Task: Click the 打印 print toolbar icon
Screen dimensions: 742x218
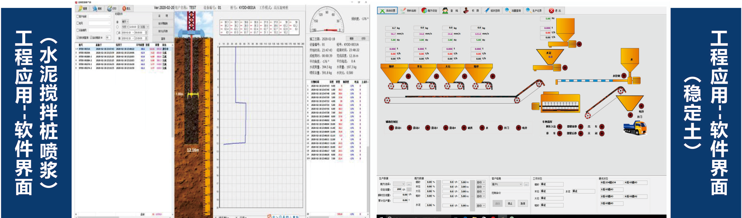Action: [111, 8]
